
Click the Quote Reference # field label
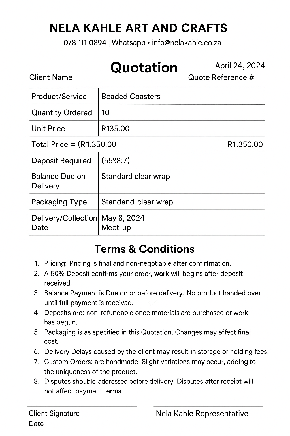(221, 77)
